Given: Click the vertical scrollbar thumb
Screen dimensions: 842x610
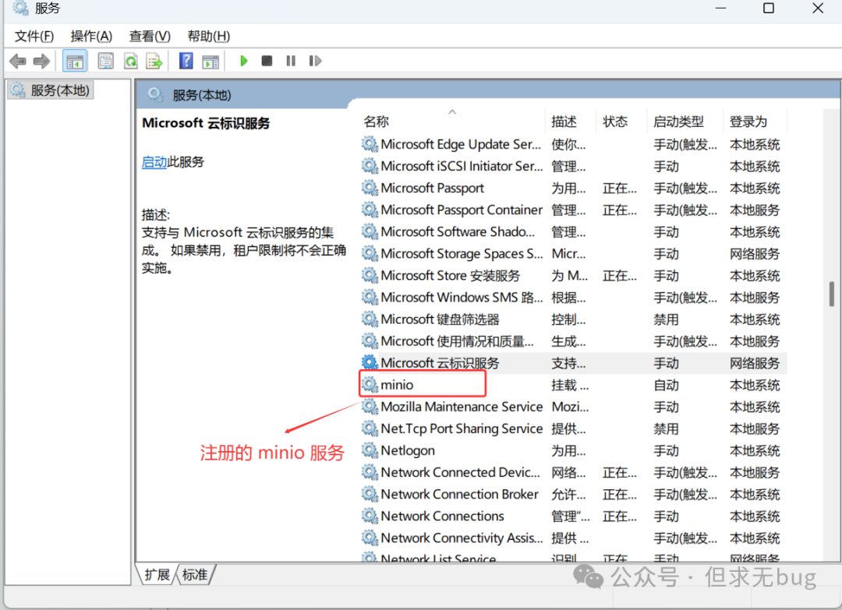Looking at the screenshot, I should pos(832,294).
